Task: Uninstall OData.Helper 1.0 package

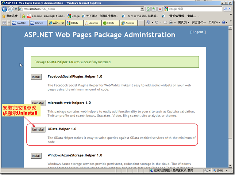Action: (x=38, y=130)
